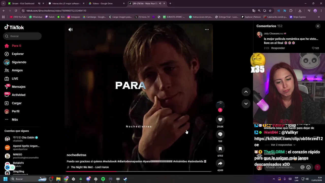325x183 pixels.
Task: Insert a mention with the @ icon
Action: click(302, 167)
